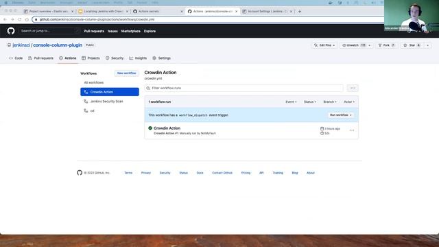439x247 pixels.
Task: Open Docs footer link
Action: tap(200, 173)
